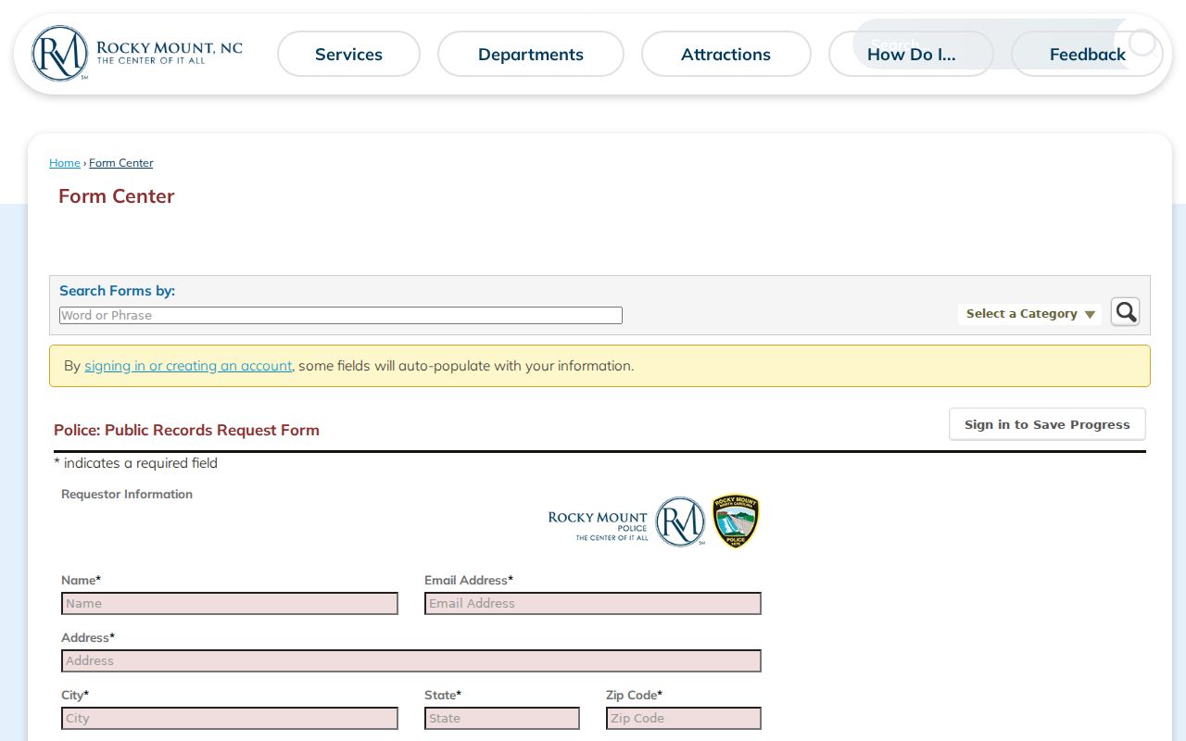Click the Police: Public Records Request Form heading
Viewport: 1186px width, 741px height.
[186, 430]
